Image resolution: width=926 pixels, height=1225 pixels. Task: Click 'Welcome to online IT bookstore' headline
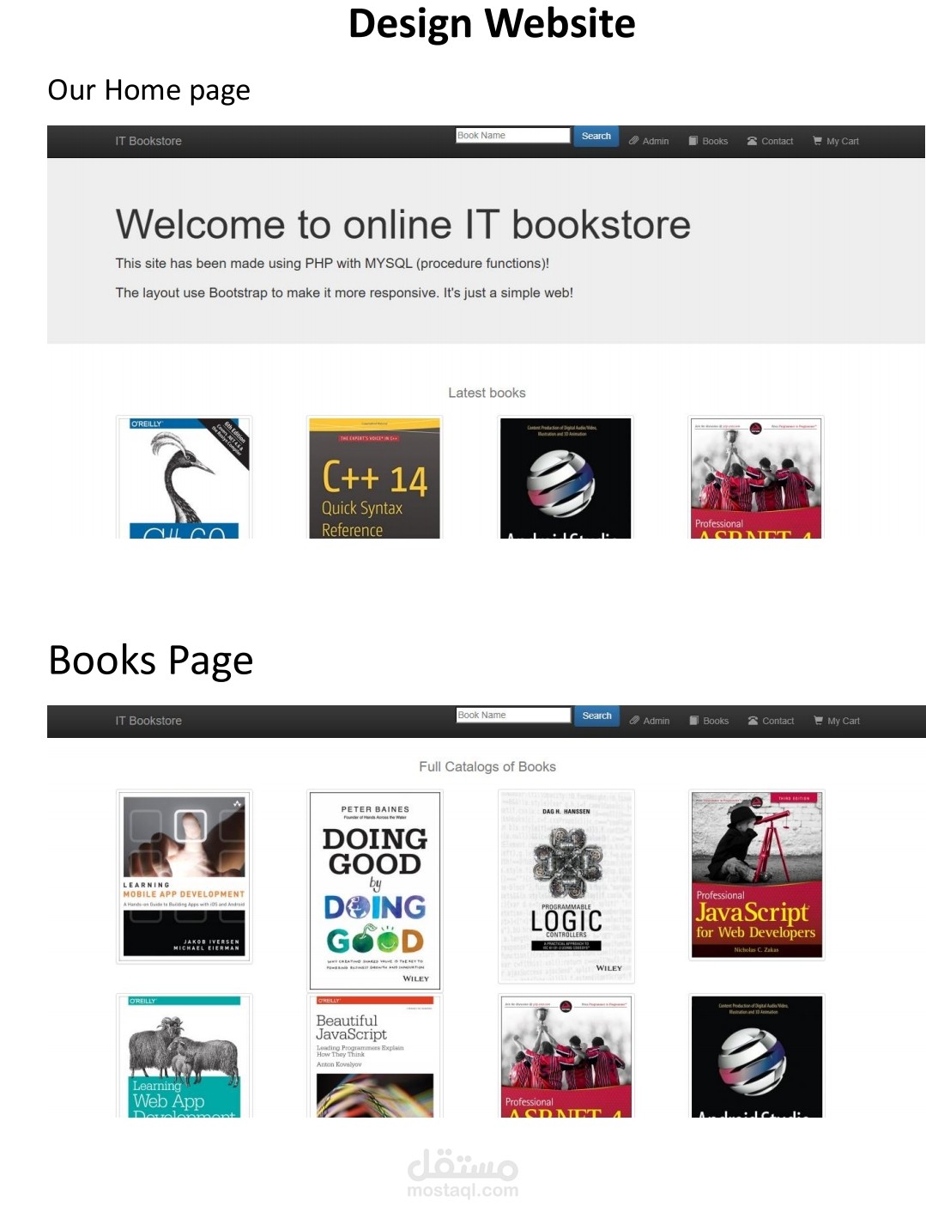[403, 224]
